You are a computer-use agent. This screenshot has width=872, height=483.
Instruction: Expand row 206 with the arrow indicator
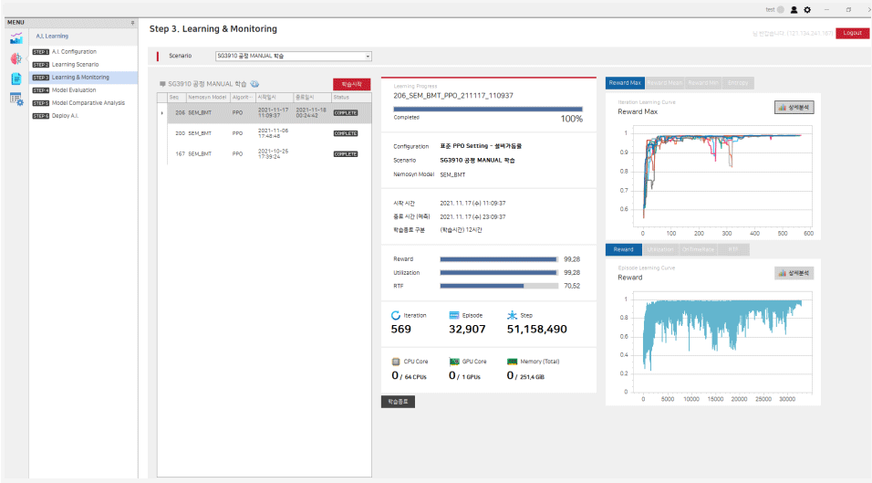(x=162, y=113)
